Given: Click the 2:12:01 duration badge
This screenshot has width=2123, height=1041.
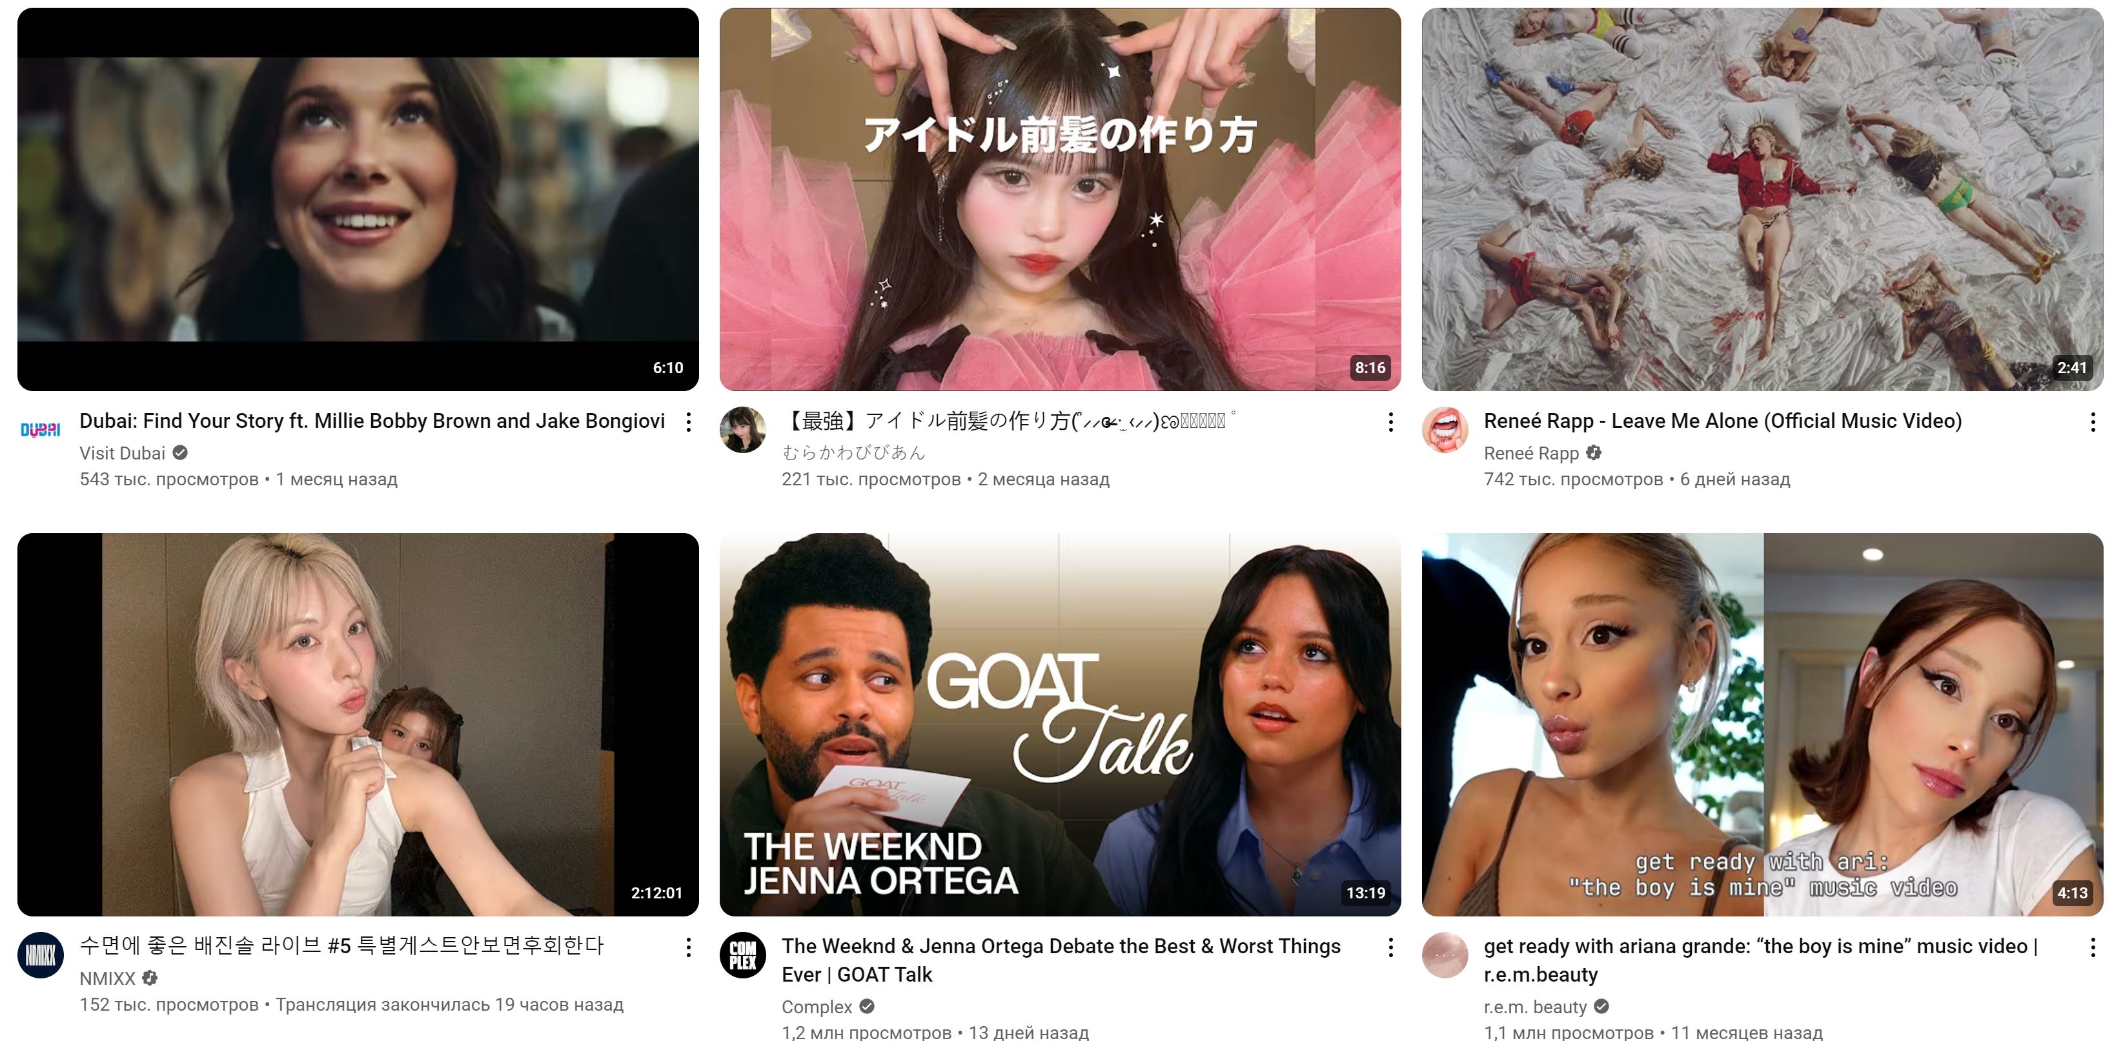Looking at the screenshot, I should pyautogui.click(x=657, y=893).
